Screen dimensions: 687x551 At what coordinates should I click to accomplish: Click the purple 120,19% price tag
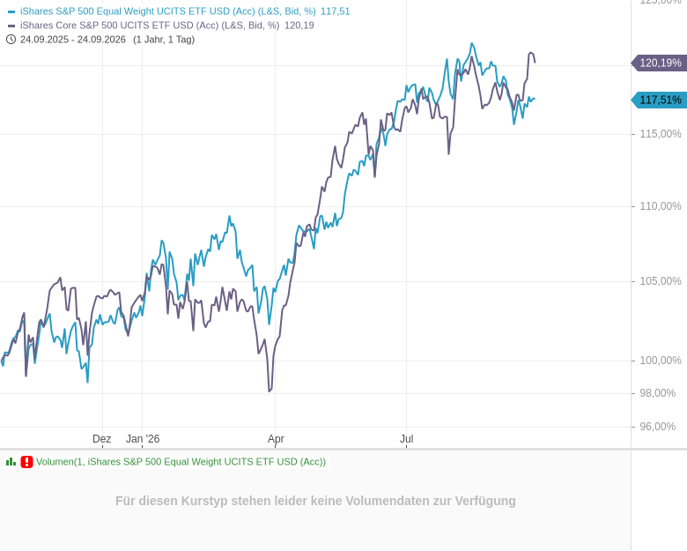click(660, 63)
